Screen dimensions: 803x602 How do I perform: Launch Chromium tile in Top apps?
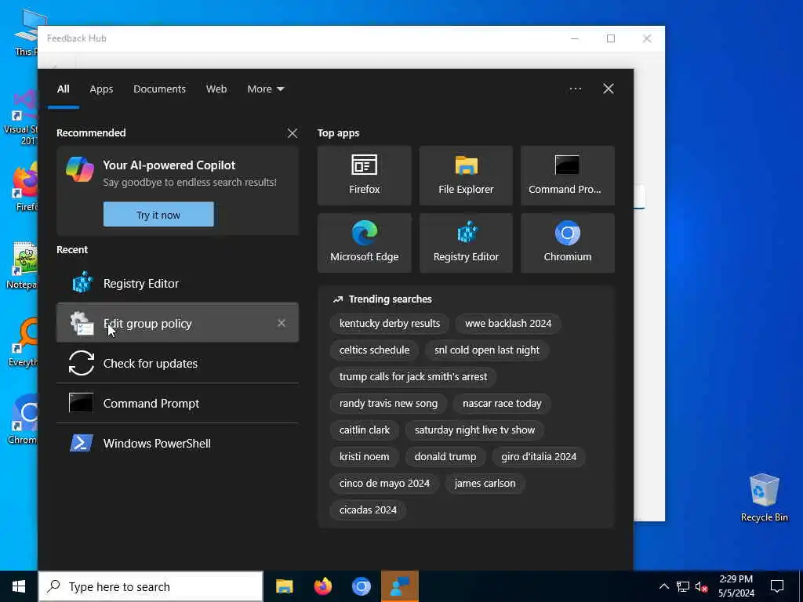[x=568, y=243]
